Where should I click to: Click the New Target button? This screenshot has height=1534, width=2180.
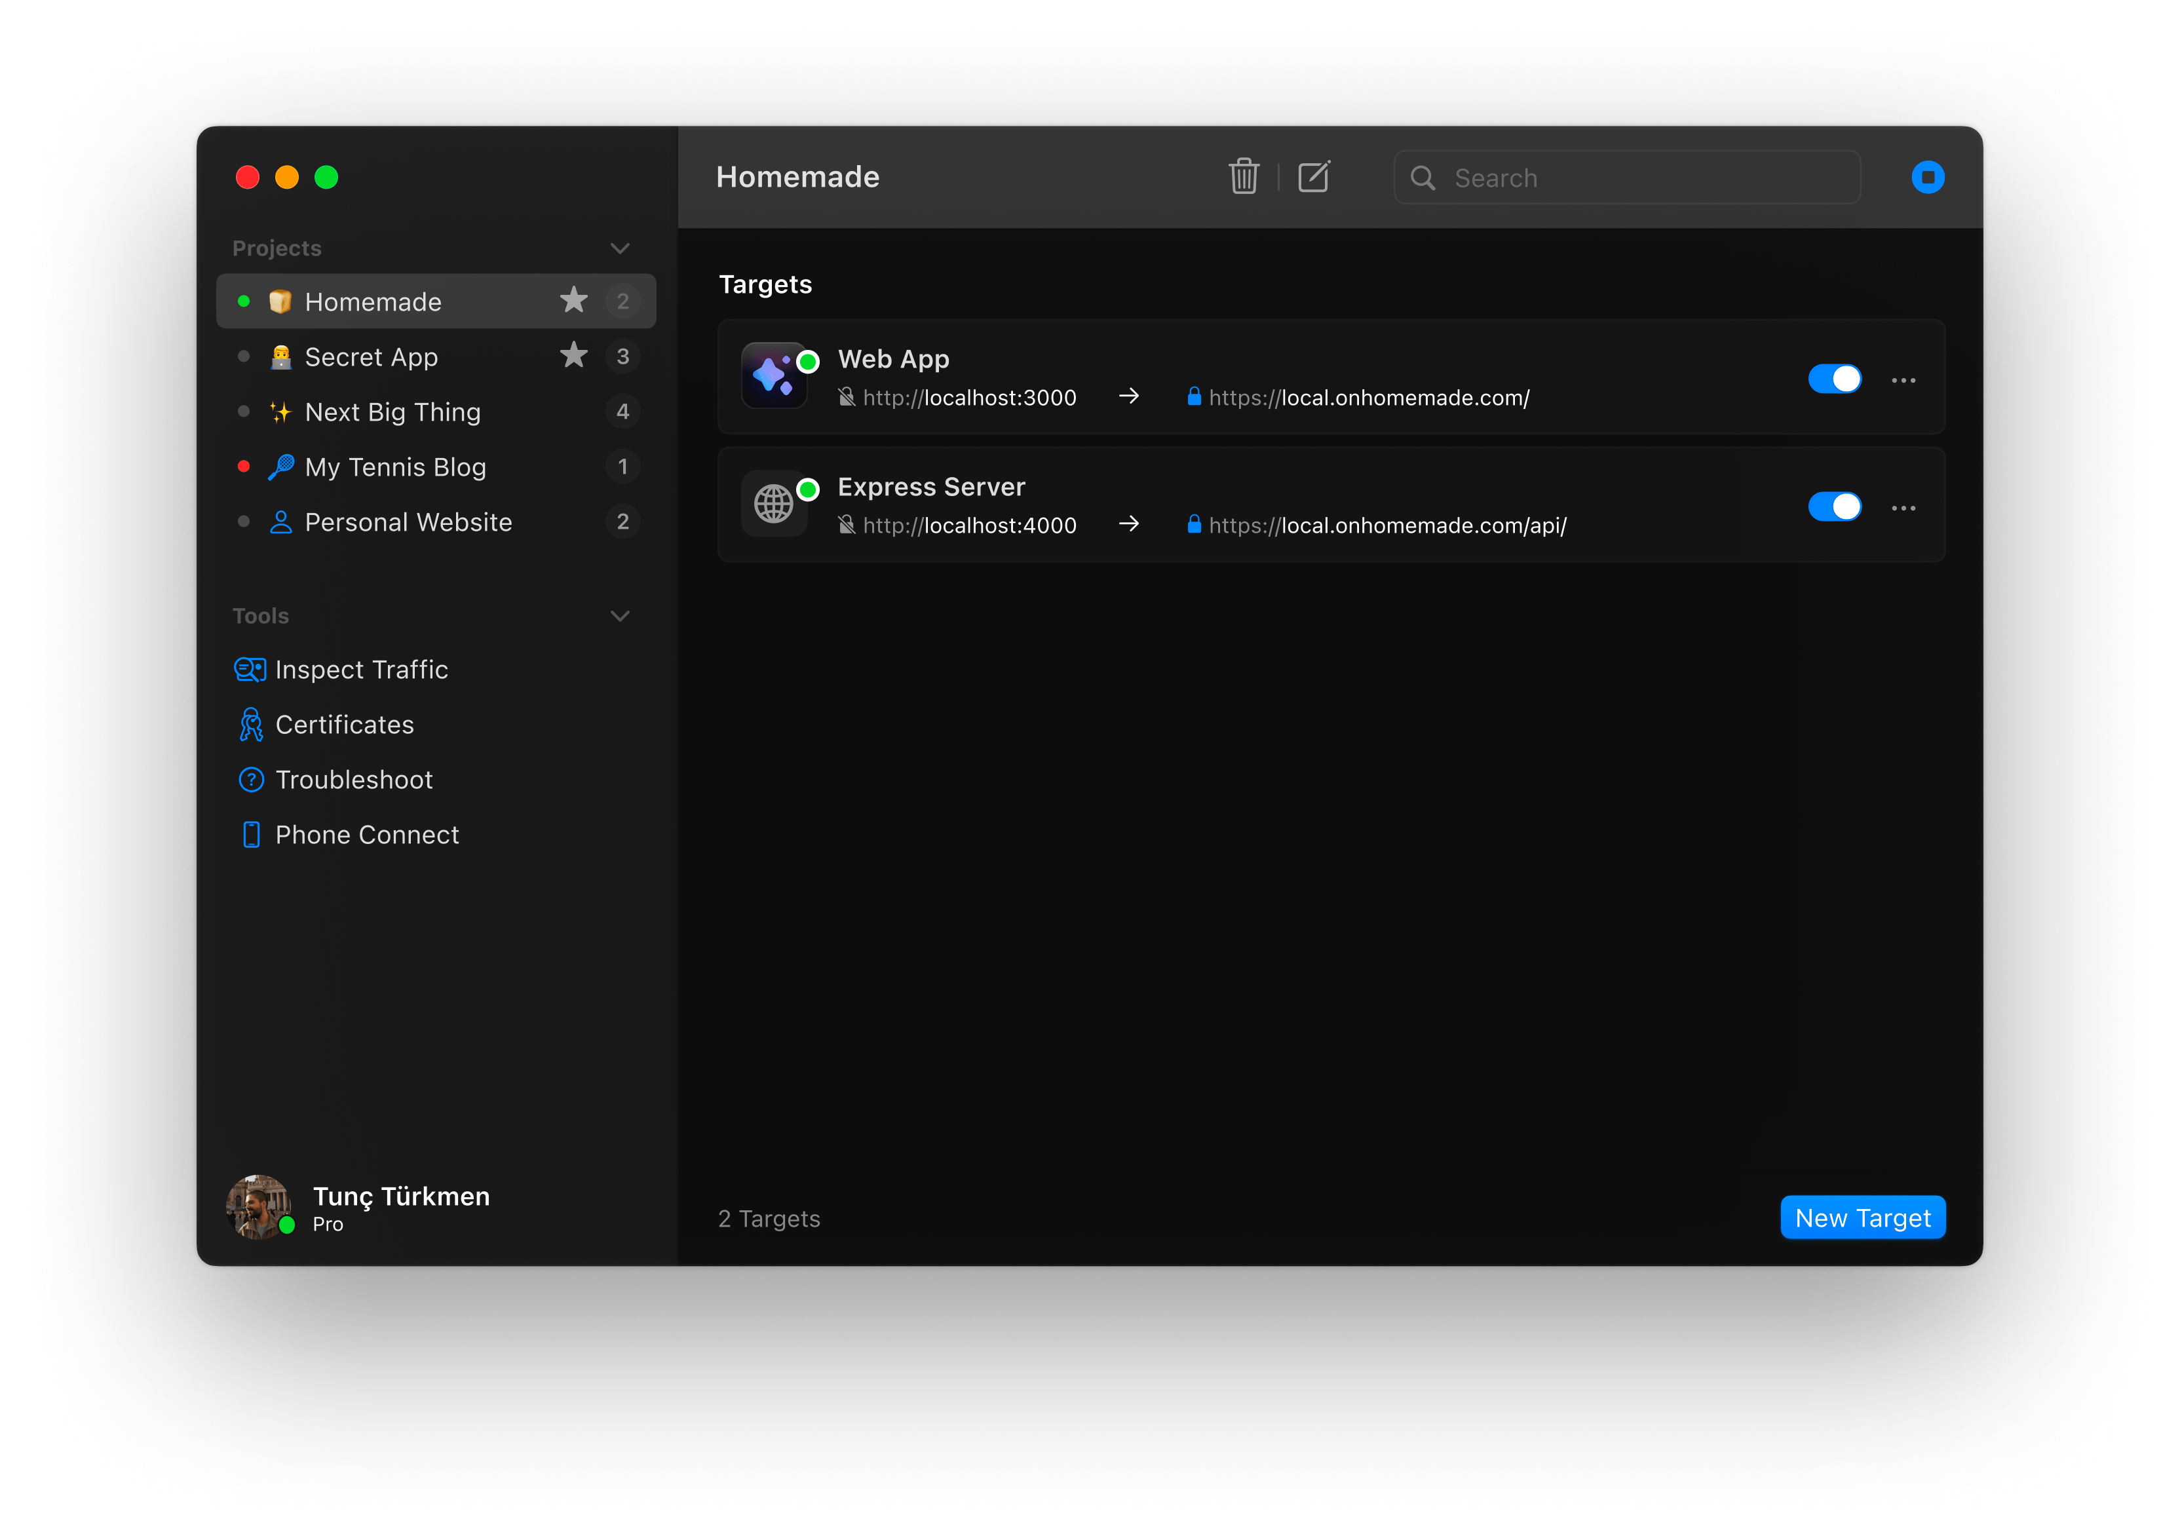click(x=1862, y=1218)
